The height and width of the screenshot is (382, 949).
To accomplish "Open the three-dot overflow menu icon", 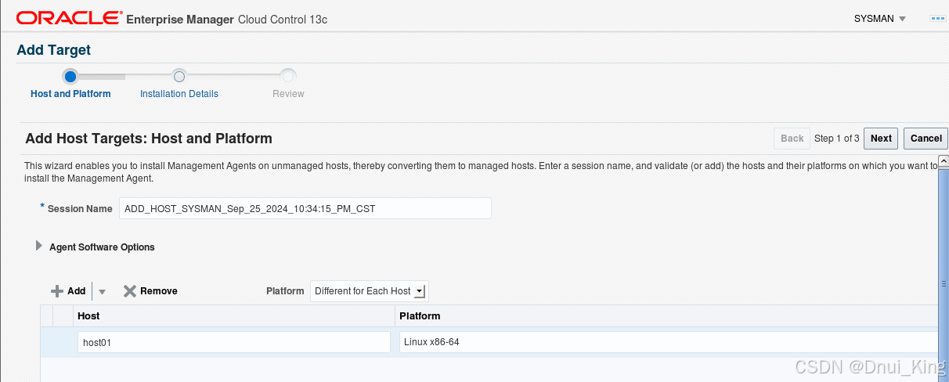I will (937, 18).
